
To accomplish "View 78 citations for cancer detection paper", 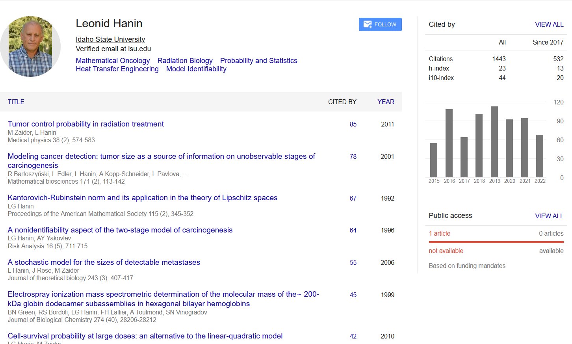I will pos(353,156).
